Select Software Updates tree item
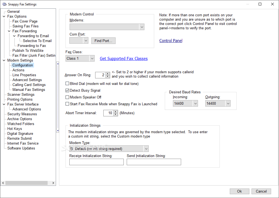The image size is (279, 198). point(21,148)
